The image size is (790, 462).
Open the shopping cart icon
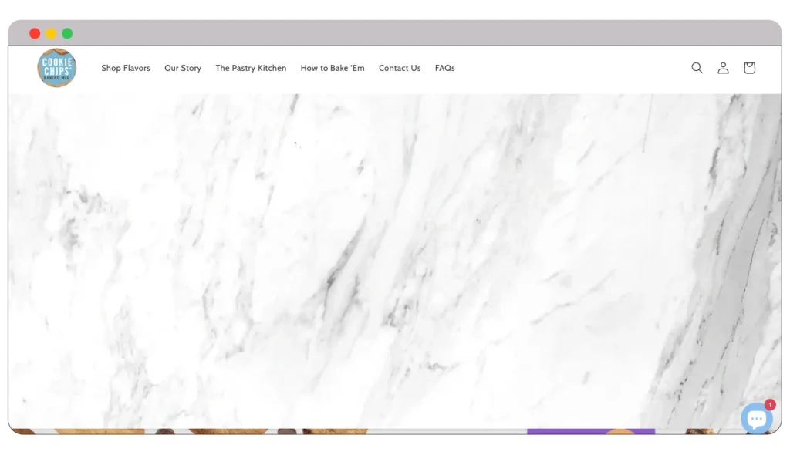click(x=749, y=68)
